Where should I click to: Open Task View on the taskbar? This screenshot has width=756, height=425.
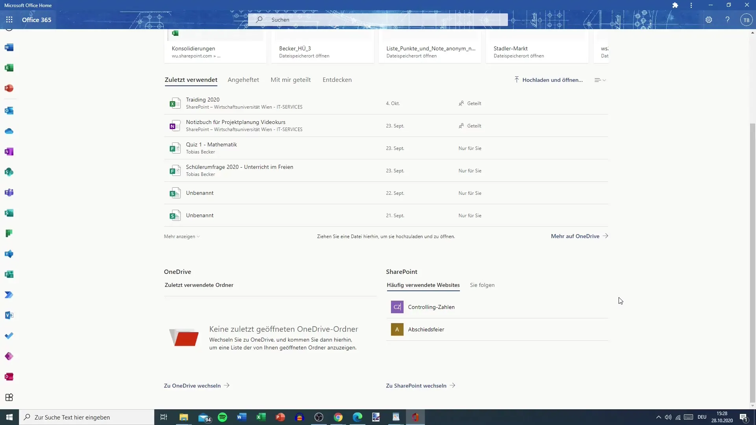point(164,417)
